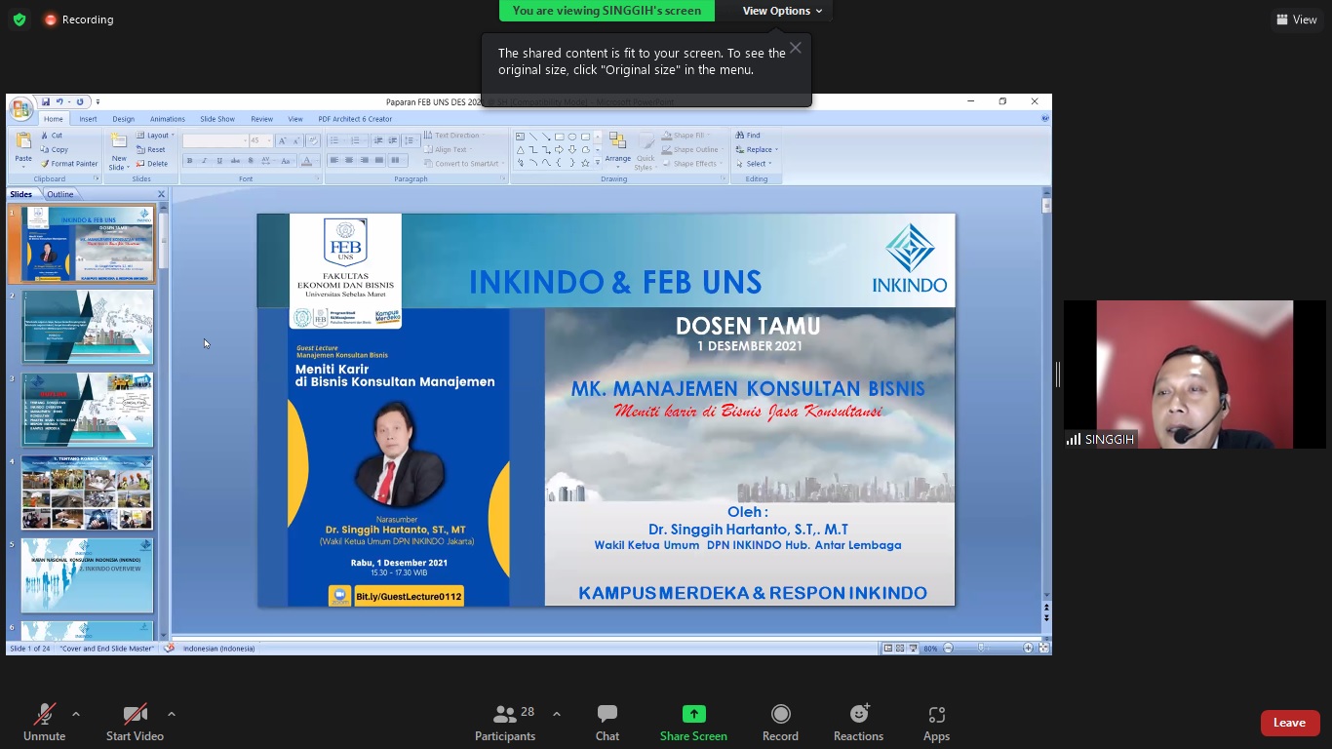This screenshot has width=1332, height=749.
Task: Open the Align Text dropdown
Action: 449,149
